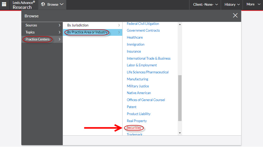Open the Government Contracts practice center

tap(143, 31)
